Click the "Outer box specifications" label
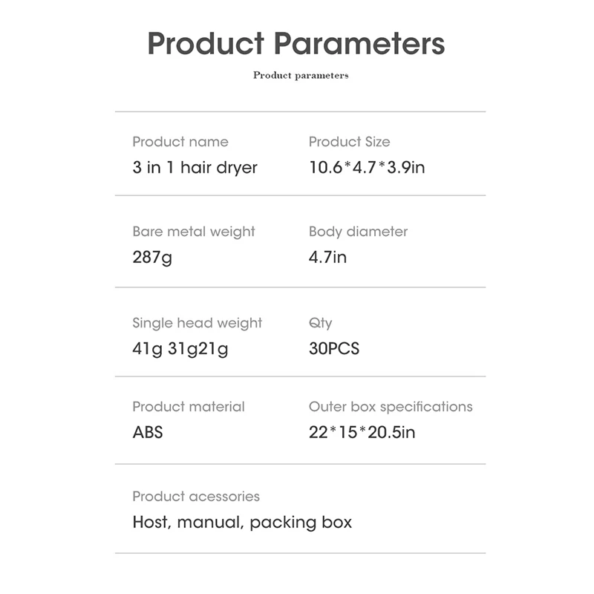Viewport: 594px width, 594px height. [x=391, y=407]
